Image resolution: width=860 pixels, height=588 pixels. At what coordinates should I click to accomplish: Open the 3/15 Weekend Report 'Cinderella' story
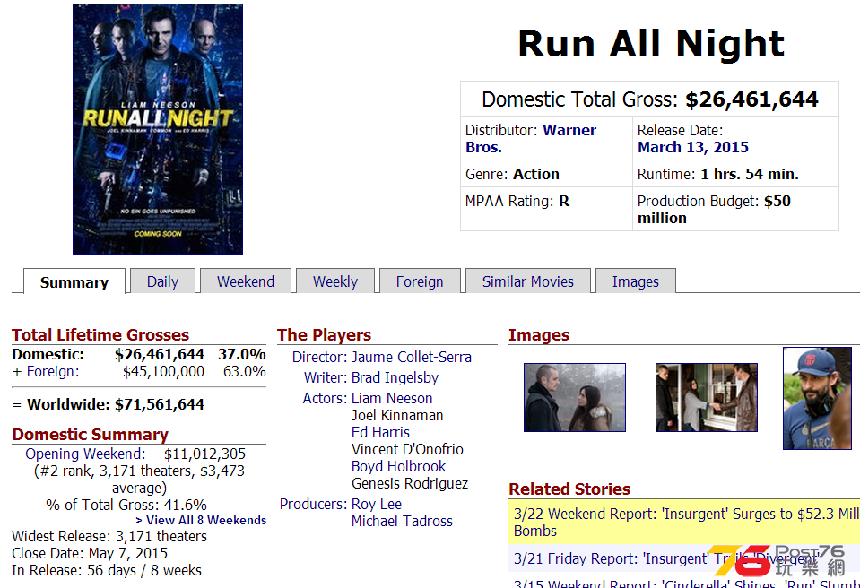(687, 583)
